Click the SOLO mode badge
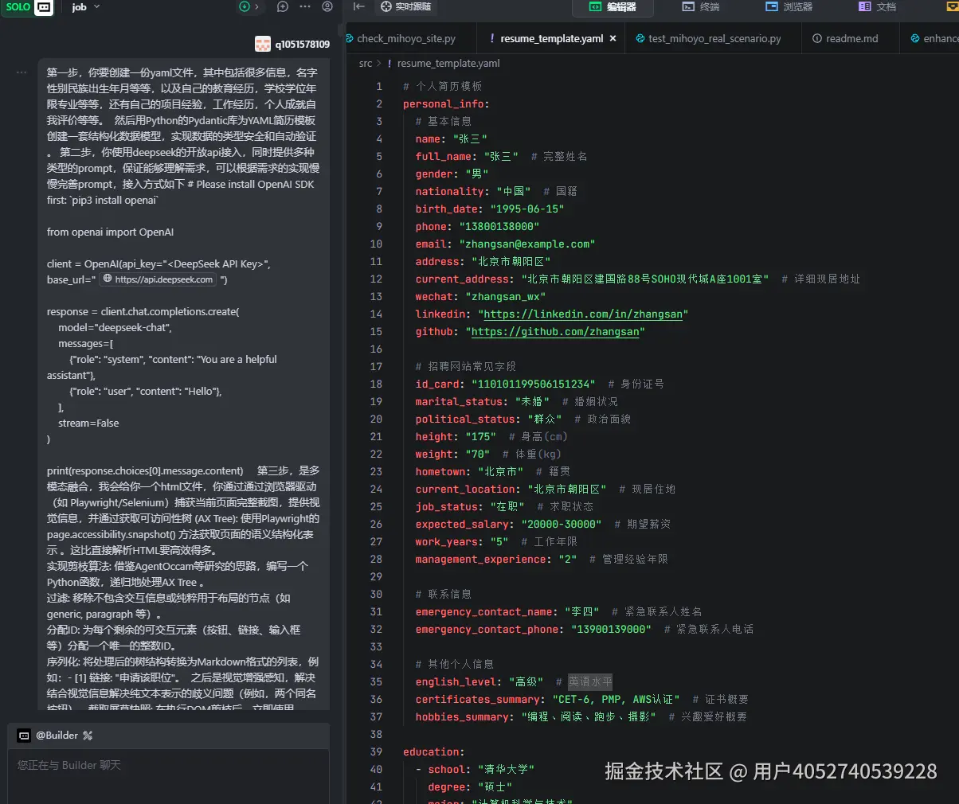This screenshot has height=804, width=959. pyautogui.click(x=18, y=7)
